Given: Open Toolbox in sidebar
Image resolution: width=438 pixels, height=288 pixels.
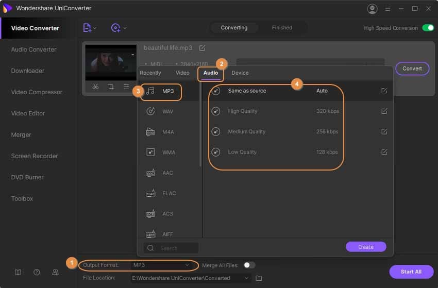Looking at the screenshot, I should (x=22, y=198).
